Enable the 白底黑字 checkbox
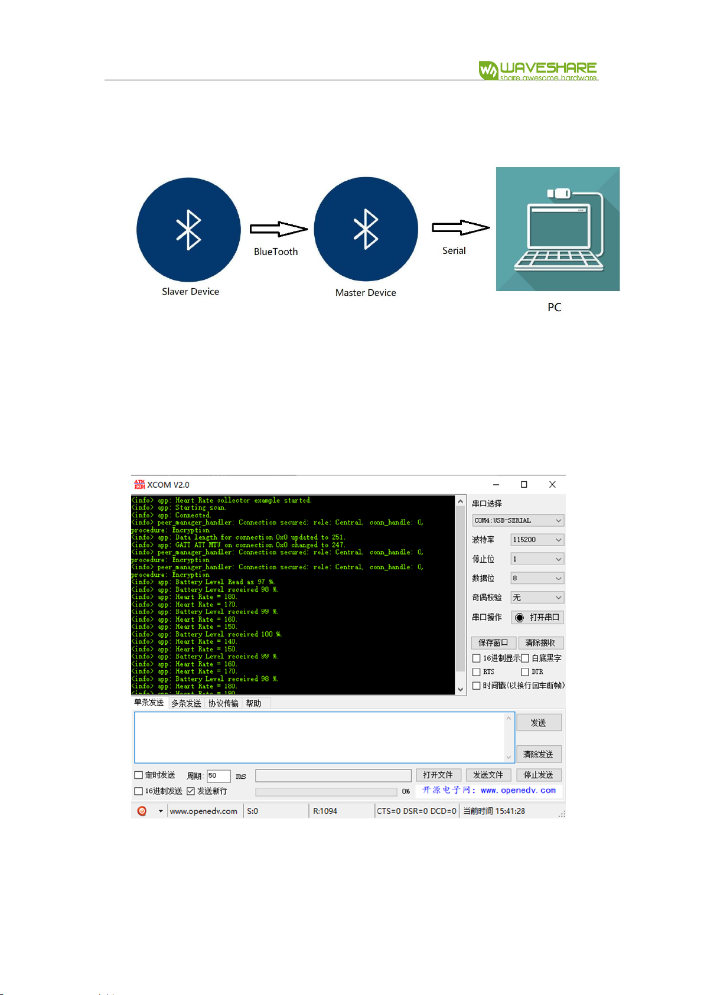The height and width of the screenshot is (995, 704). point(524,658)
